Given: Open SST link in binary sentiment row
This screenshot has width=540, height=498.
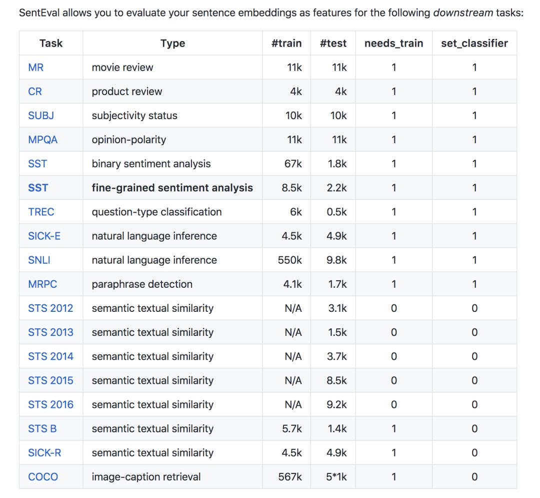Looking at the screenshot, I should tap(37, 164).
